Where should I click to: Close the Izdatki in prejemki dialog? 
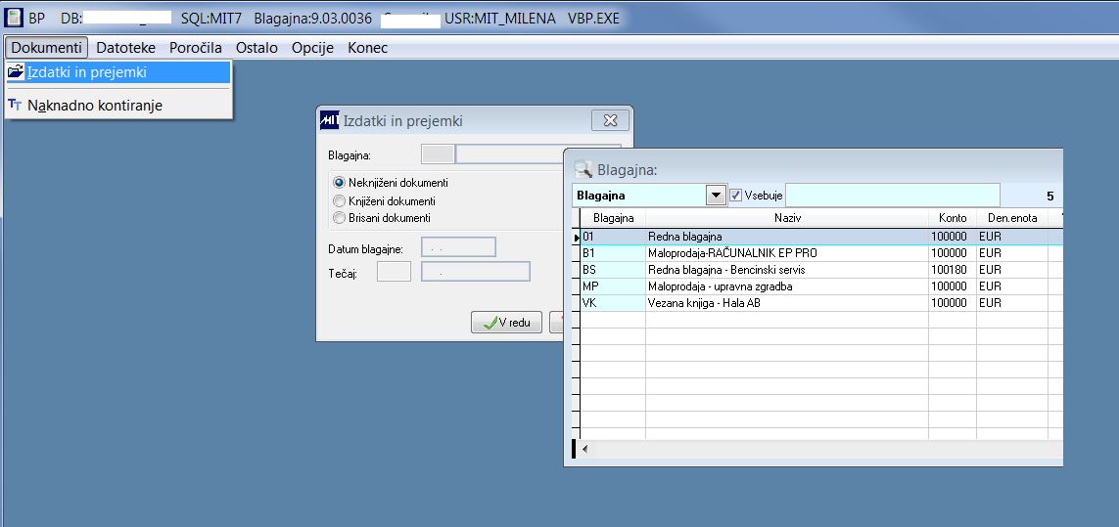point(610,120)
